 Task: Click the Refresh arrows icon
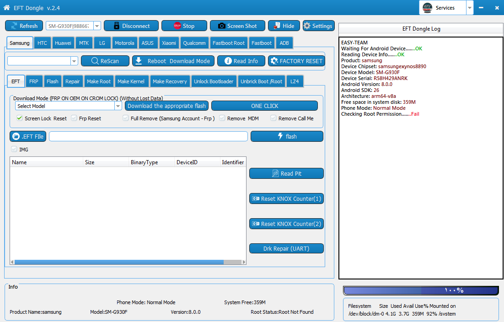point(14,26)
